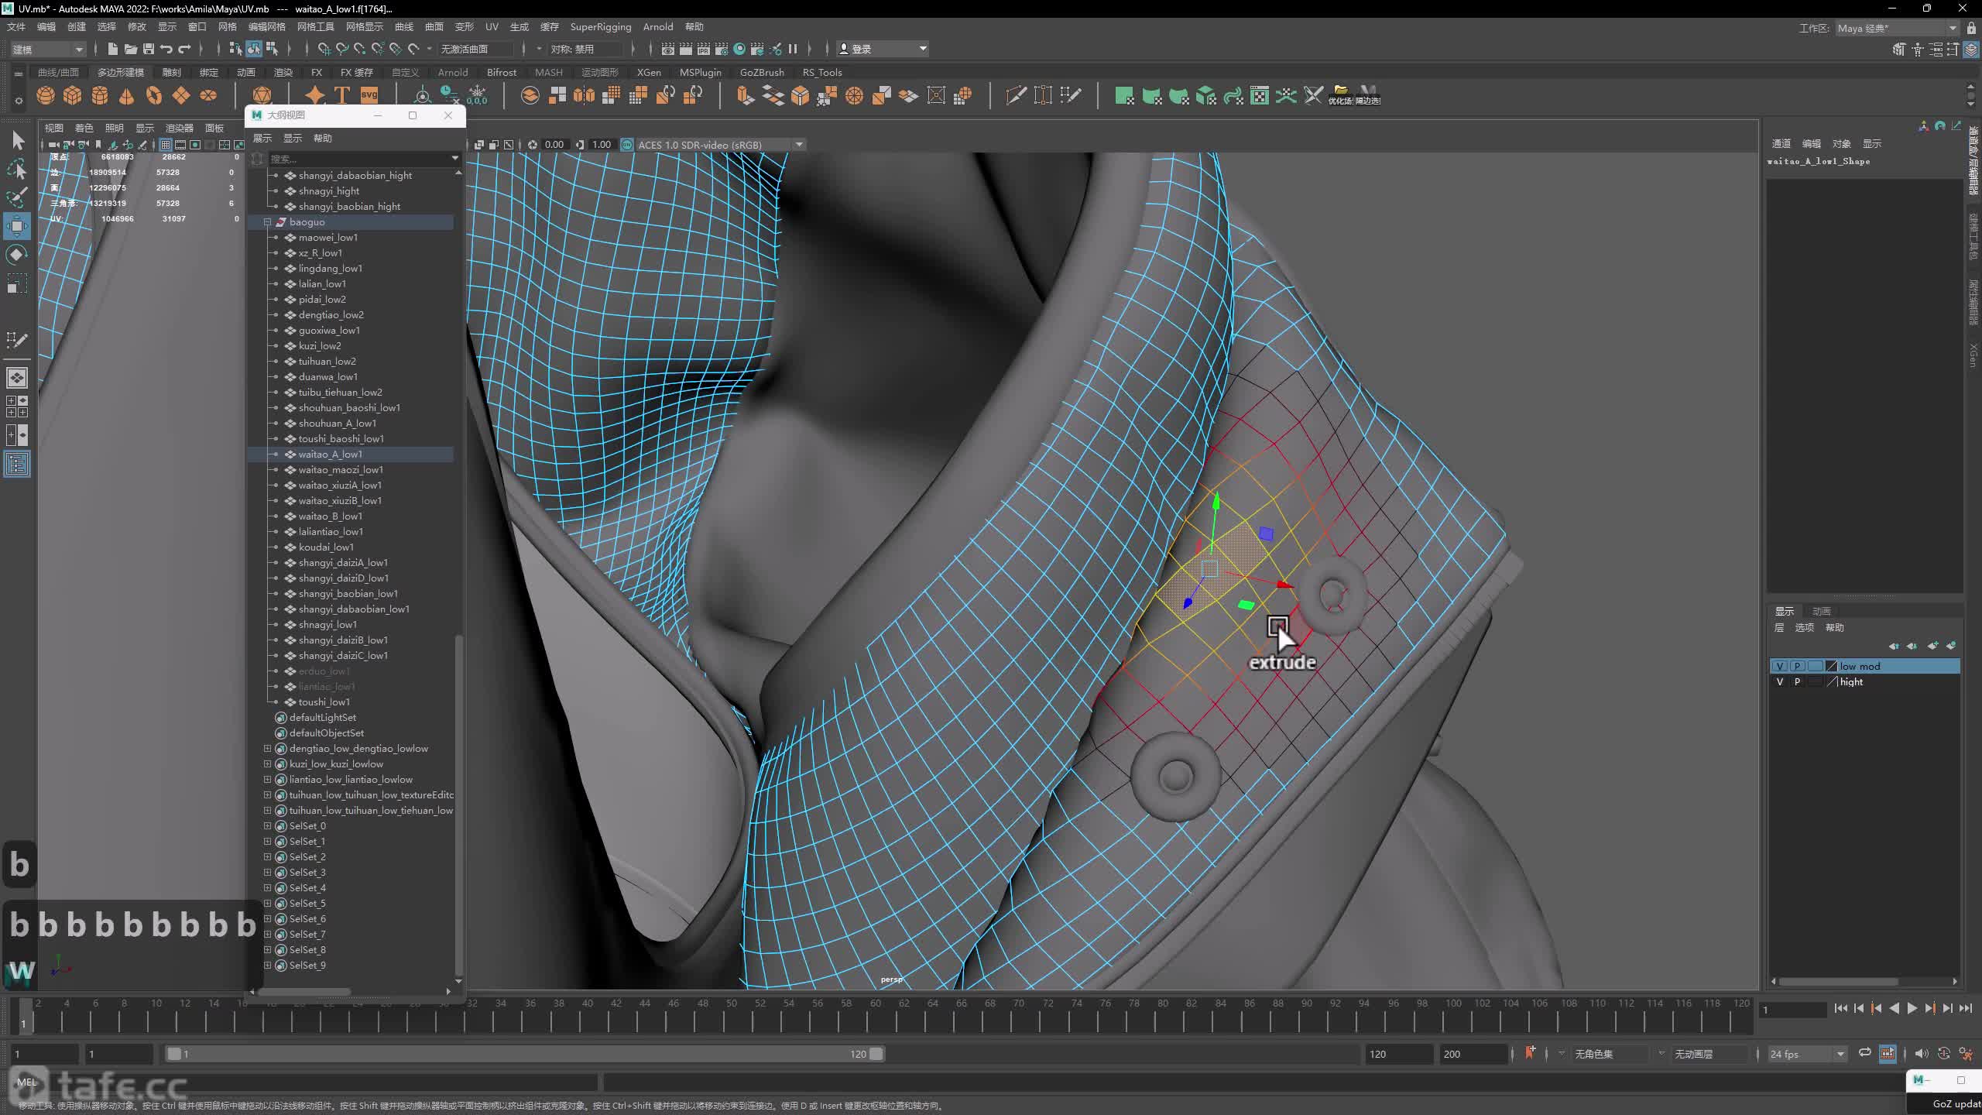Click go to start of playback

pos(1840,1008)
